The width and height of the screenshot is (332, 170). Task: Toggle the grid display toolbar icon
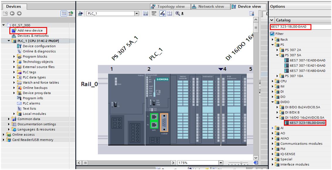[169, 14]
